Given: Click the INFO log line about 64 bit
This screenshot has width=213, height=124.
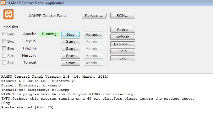Looking at the screenshot, I should (x=98, y=99).
